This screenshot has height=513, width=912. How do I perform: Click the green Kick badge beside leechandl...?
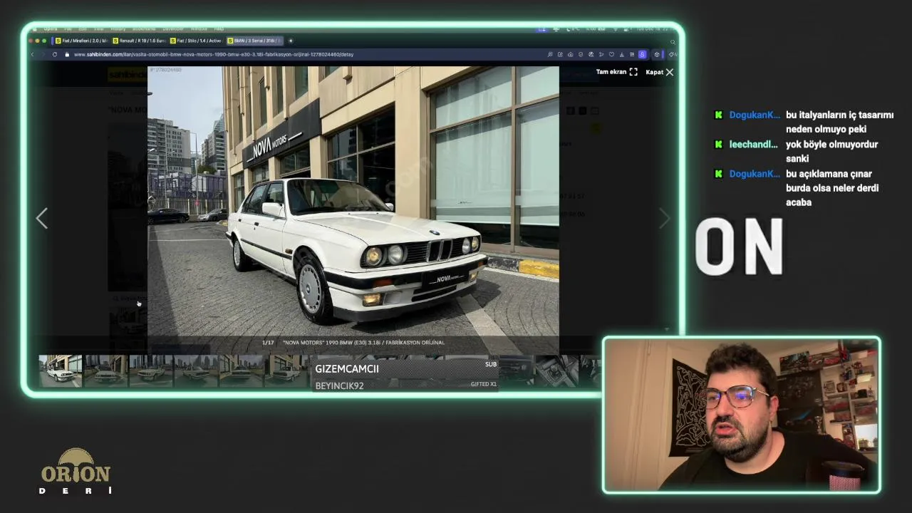pyautogui.click(x=718, y=145)
